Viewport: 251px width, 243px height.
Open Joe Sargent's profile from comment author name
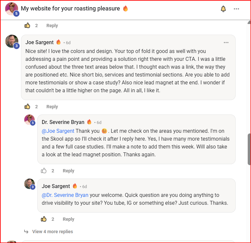[x=39, y=42]
